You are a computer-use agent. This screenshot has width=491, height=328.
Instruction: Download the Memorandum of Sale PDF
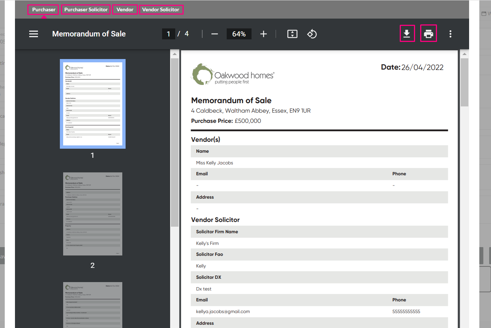pos(407,34)
